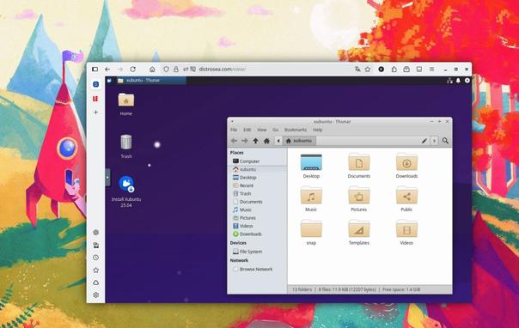Select the Trash icon on Xubuntu desktop

coord(126,147)
